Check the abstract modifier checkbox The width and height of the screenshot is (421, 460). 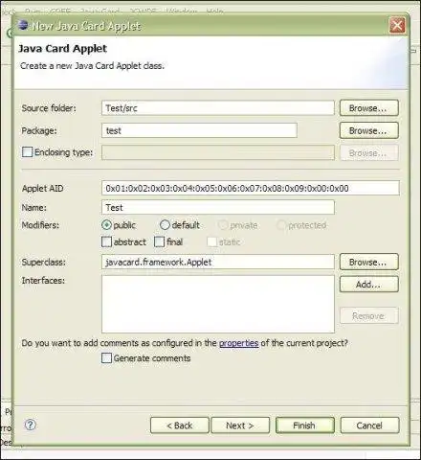pyautogui.click(x=106, y=241)
